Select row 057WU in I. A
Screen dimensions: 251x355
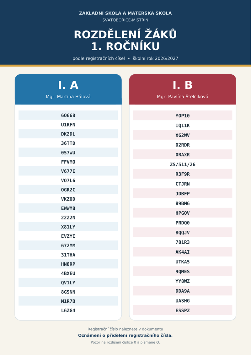[68, 152]
